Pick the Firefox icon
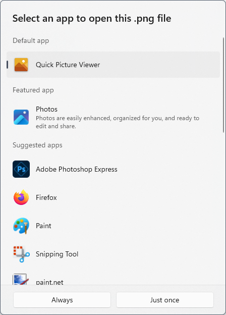 21,197
